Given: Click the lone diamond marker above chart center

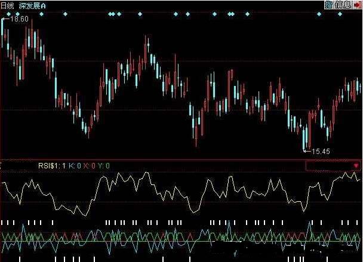Looking at the screenshot, I should coord(176,14).
